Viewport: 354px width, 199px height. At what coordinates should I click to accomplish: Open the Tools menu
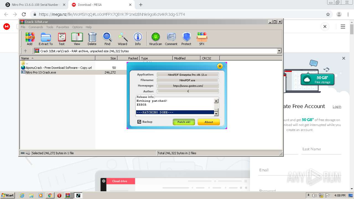pyautogui.click(x=50, y=27)
